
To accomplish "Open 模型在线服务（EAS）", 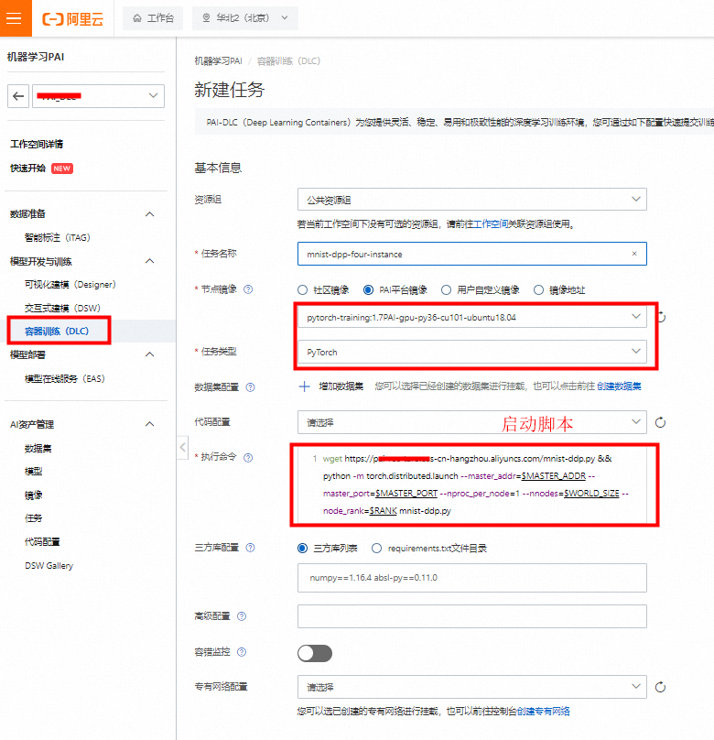I will (x=65, y=378).
